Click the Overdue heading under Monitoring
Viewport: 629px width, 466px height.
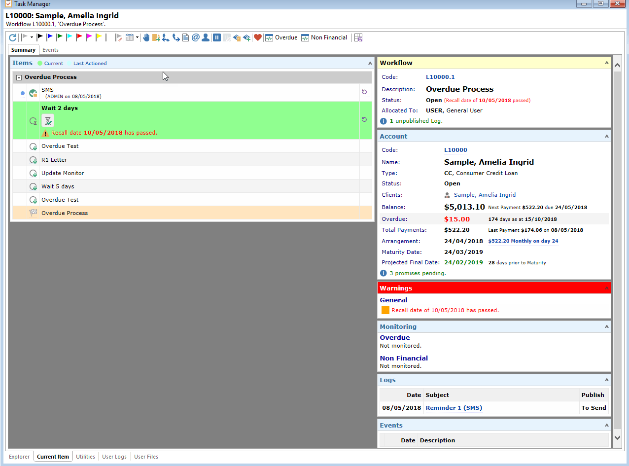395,338
